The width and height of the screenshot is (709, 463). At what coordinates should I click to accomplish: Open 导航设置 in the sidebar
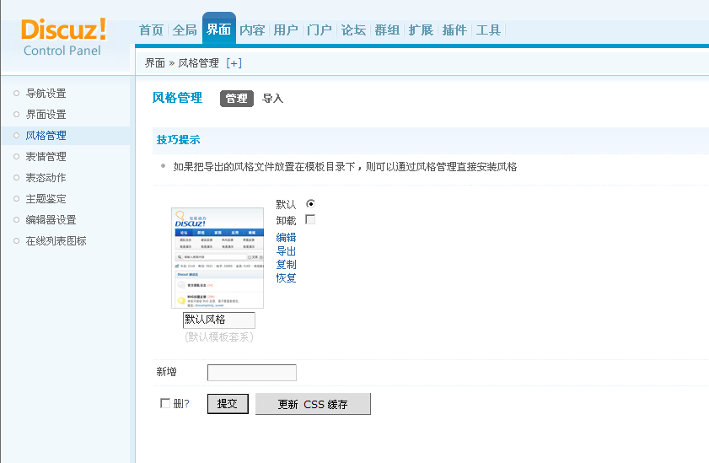46,94
